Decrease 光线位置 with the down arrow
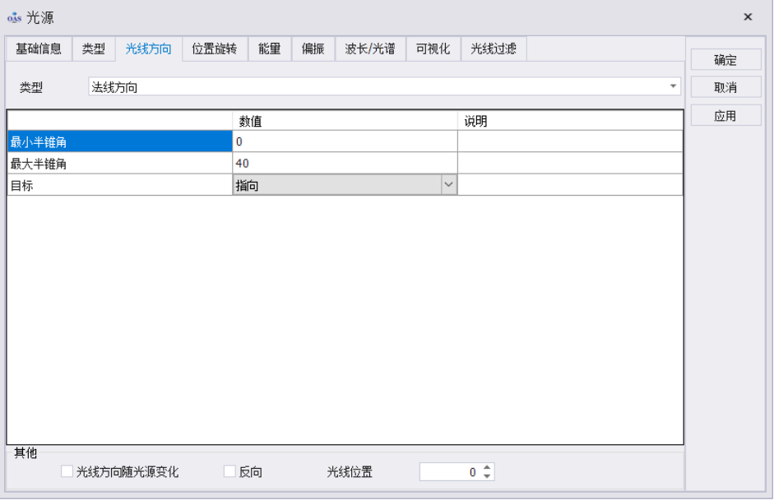 [487, 476]
